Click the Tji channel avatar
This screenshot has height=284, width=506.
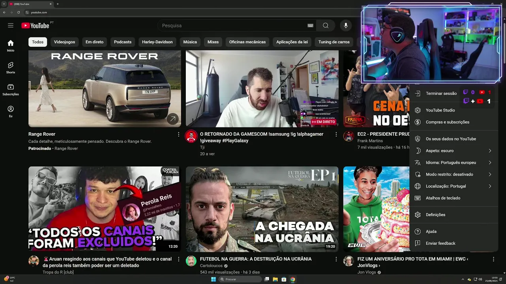tap(191, 136)
